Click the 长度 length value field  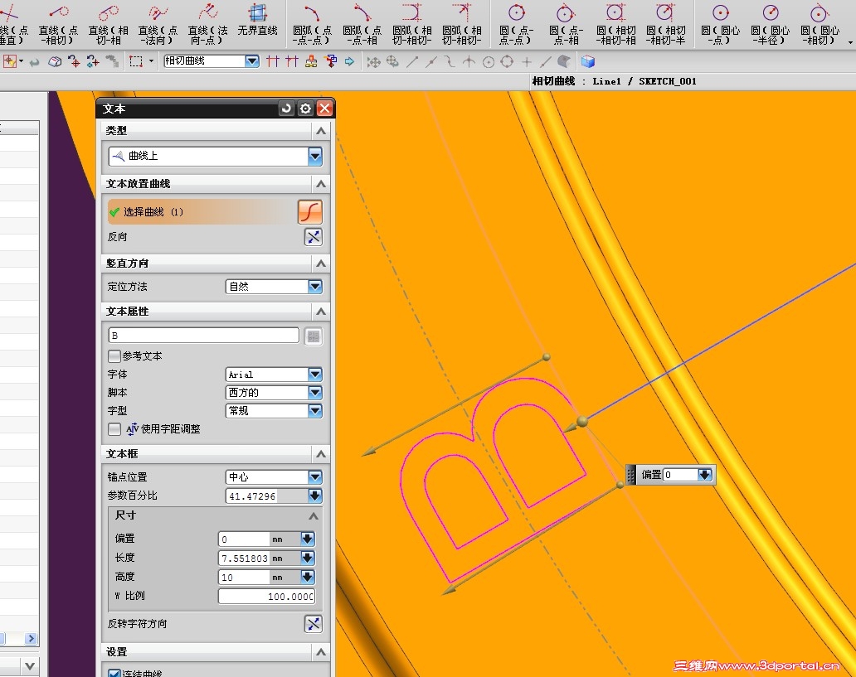pyautogui.click(x=244, y=558)
